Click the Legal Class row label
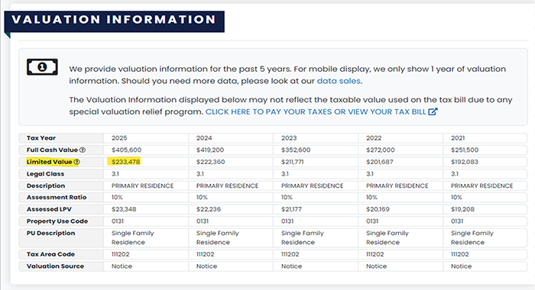This screenshot has width=535, height=290. (x=45, y=174)
